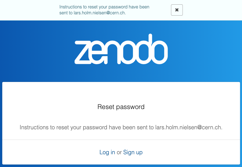Screen dimensions: 242x167
Task: Click the instructions message in the white panel
Action: (x=121, y=127)
